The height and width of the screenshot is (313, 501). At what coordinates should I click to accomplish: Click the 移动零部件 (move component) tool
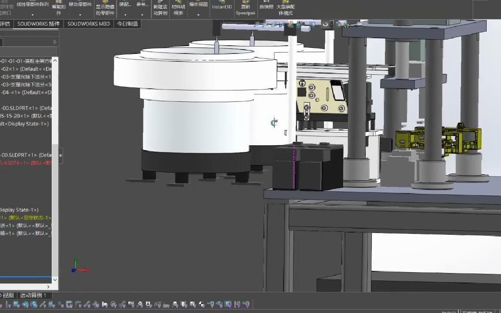[x=80, y=4]
